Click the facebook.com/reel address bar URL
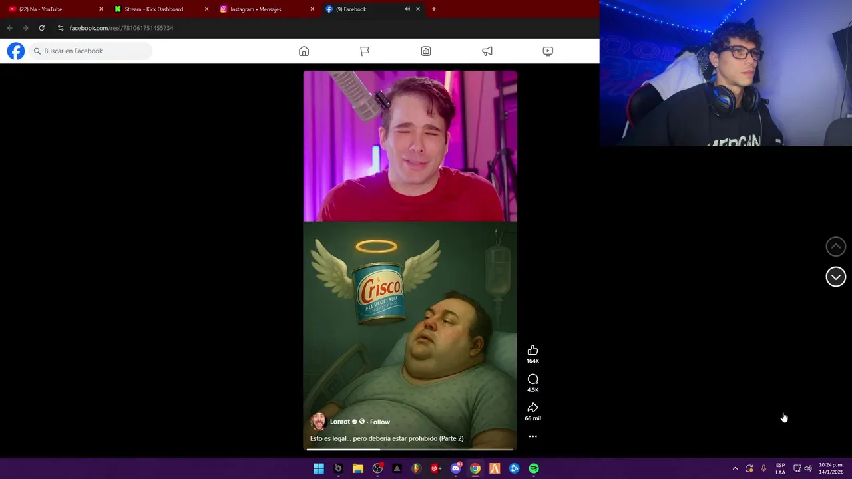Viewport: 852px width, 479px height. tap(121, 28)
